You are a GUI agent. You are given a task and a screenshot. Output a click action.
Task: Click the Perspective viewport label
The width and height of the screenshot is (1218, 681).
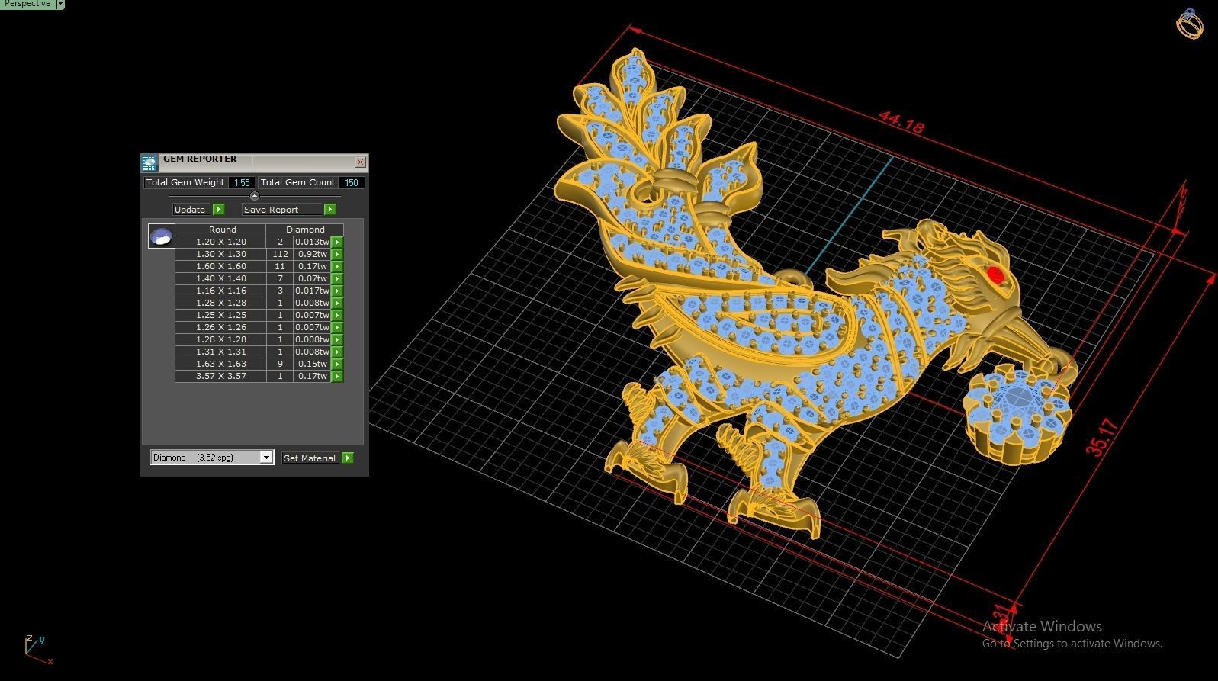[27, 4]
